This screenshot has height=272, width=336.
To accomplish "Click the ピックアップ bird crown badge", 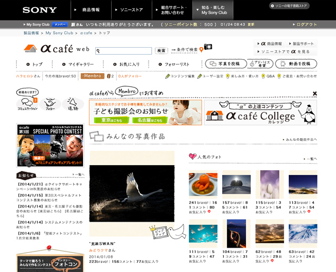I will coord(167,232).
